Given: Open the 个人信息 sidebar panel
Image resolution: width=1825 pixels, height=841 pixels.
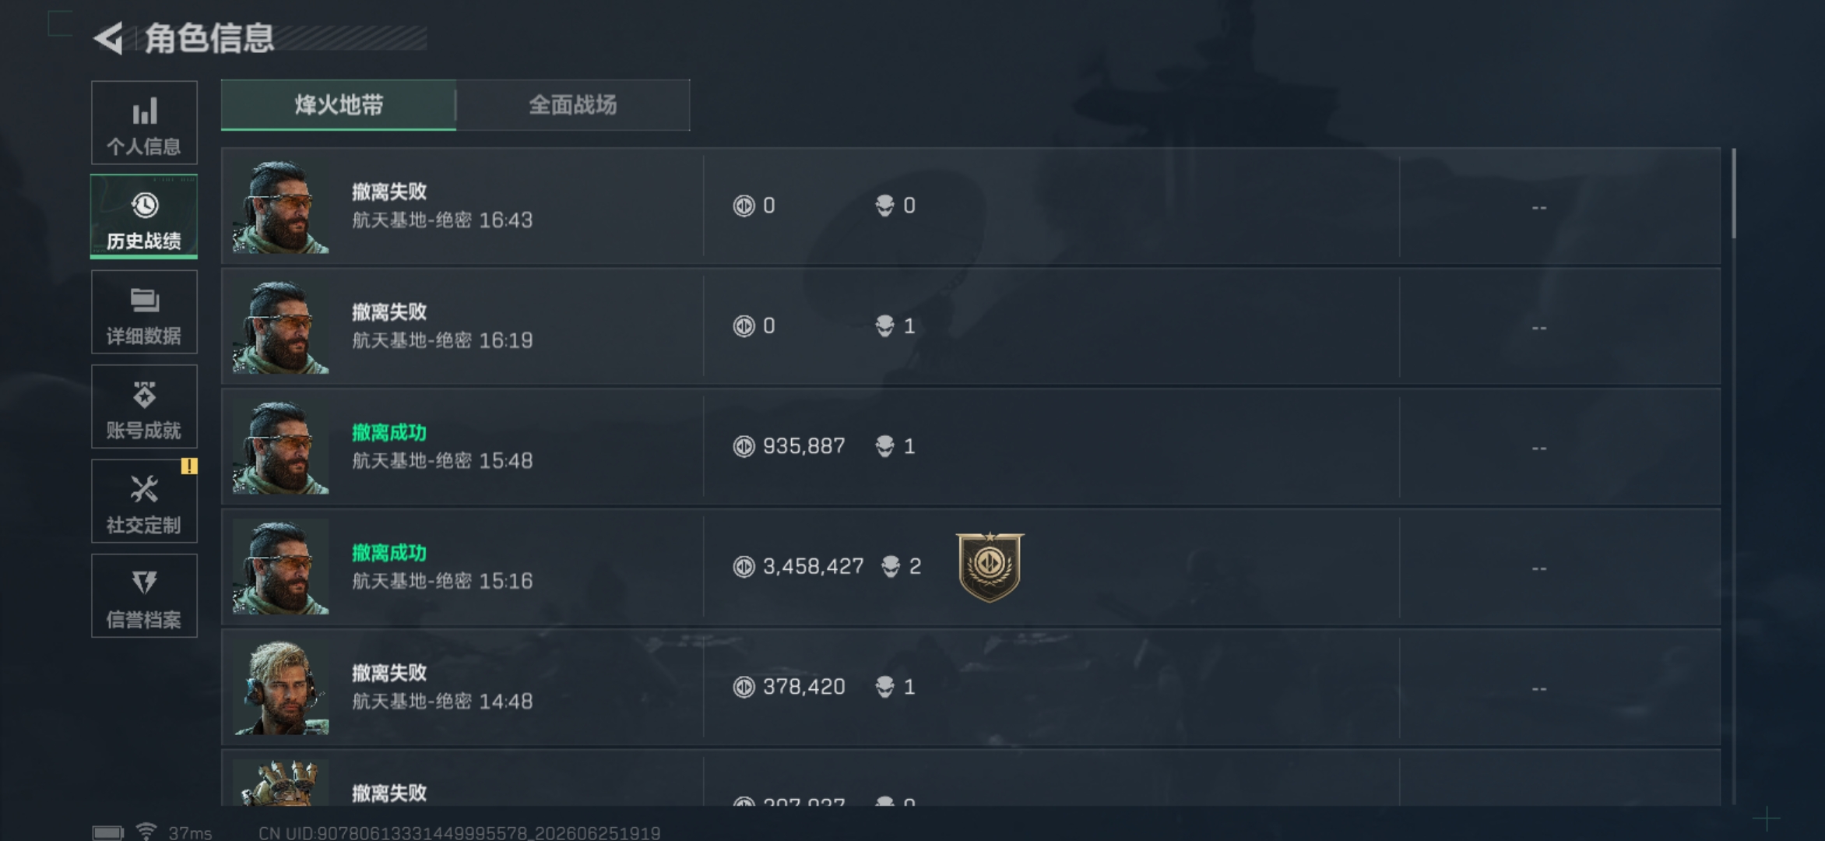Looking at the screenshot, I should [144, 122].
